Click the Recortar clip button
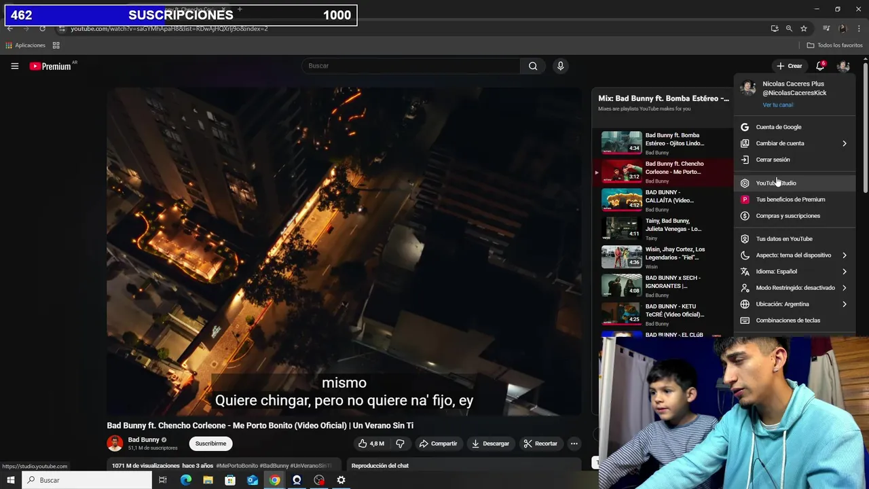 pyautogui.click(x=540, y=443)
